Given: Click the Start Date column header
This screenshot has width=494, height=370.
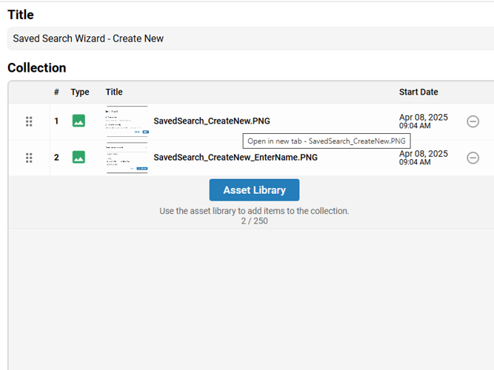Looking at the screenshot, I should (x=418, y=92).
